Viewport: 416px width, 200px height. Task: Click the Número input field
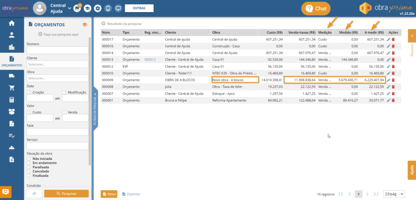coord(58,50)
